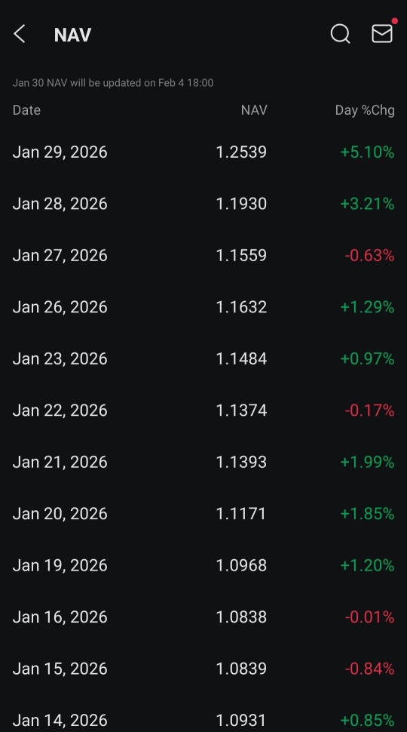The image size is (407, 732).
Task: Open the search magnifier icon
Action: pyautogui.click(x=341, y=34)
